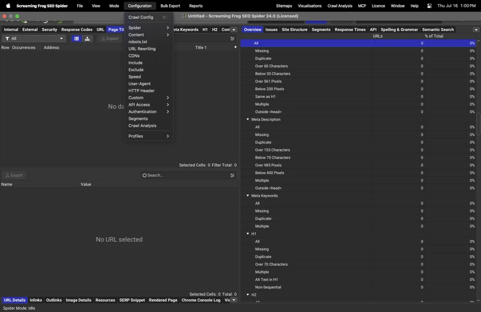Show more bottom tabs dropdown arrow
This screenshot has height=312, width=481.
point(234,300)
